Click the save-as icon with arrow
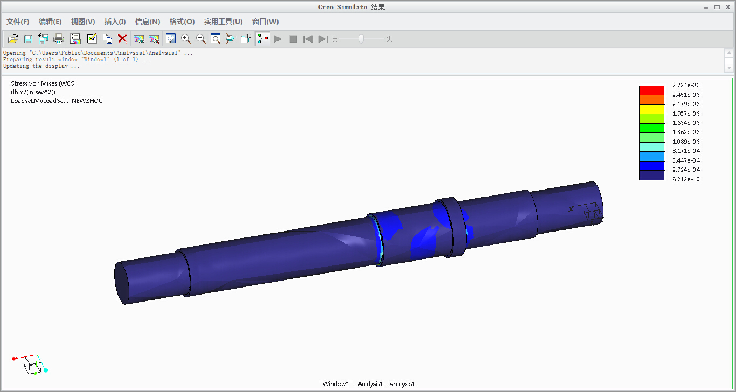 (44, 39)
